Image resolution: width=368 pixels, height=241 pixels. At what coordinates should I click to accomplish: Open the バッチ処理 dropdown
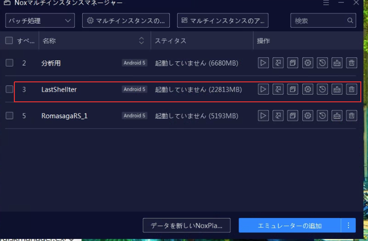click(40, 20)
